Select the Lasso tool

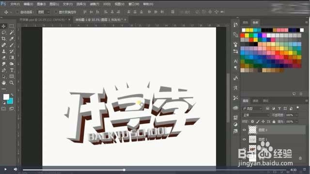coord(3,32)
